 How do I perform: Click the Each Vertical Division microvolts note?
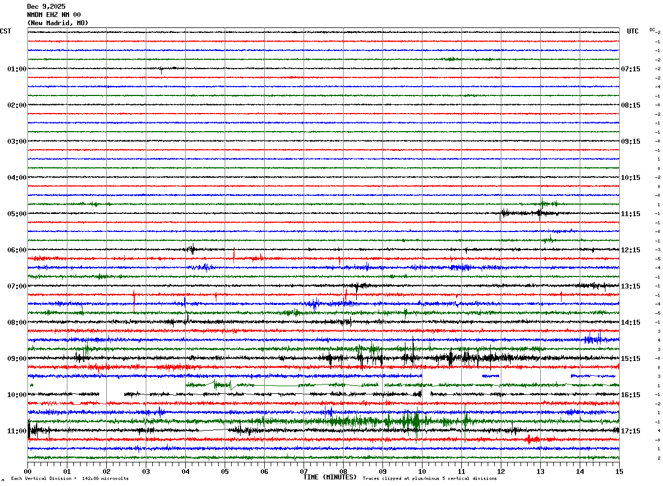click(x=70, y=478)
